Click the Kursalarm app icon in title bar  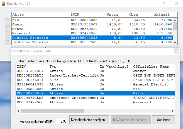3,4
